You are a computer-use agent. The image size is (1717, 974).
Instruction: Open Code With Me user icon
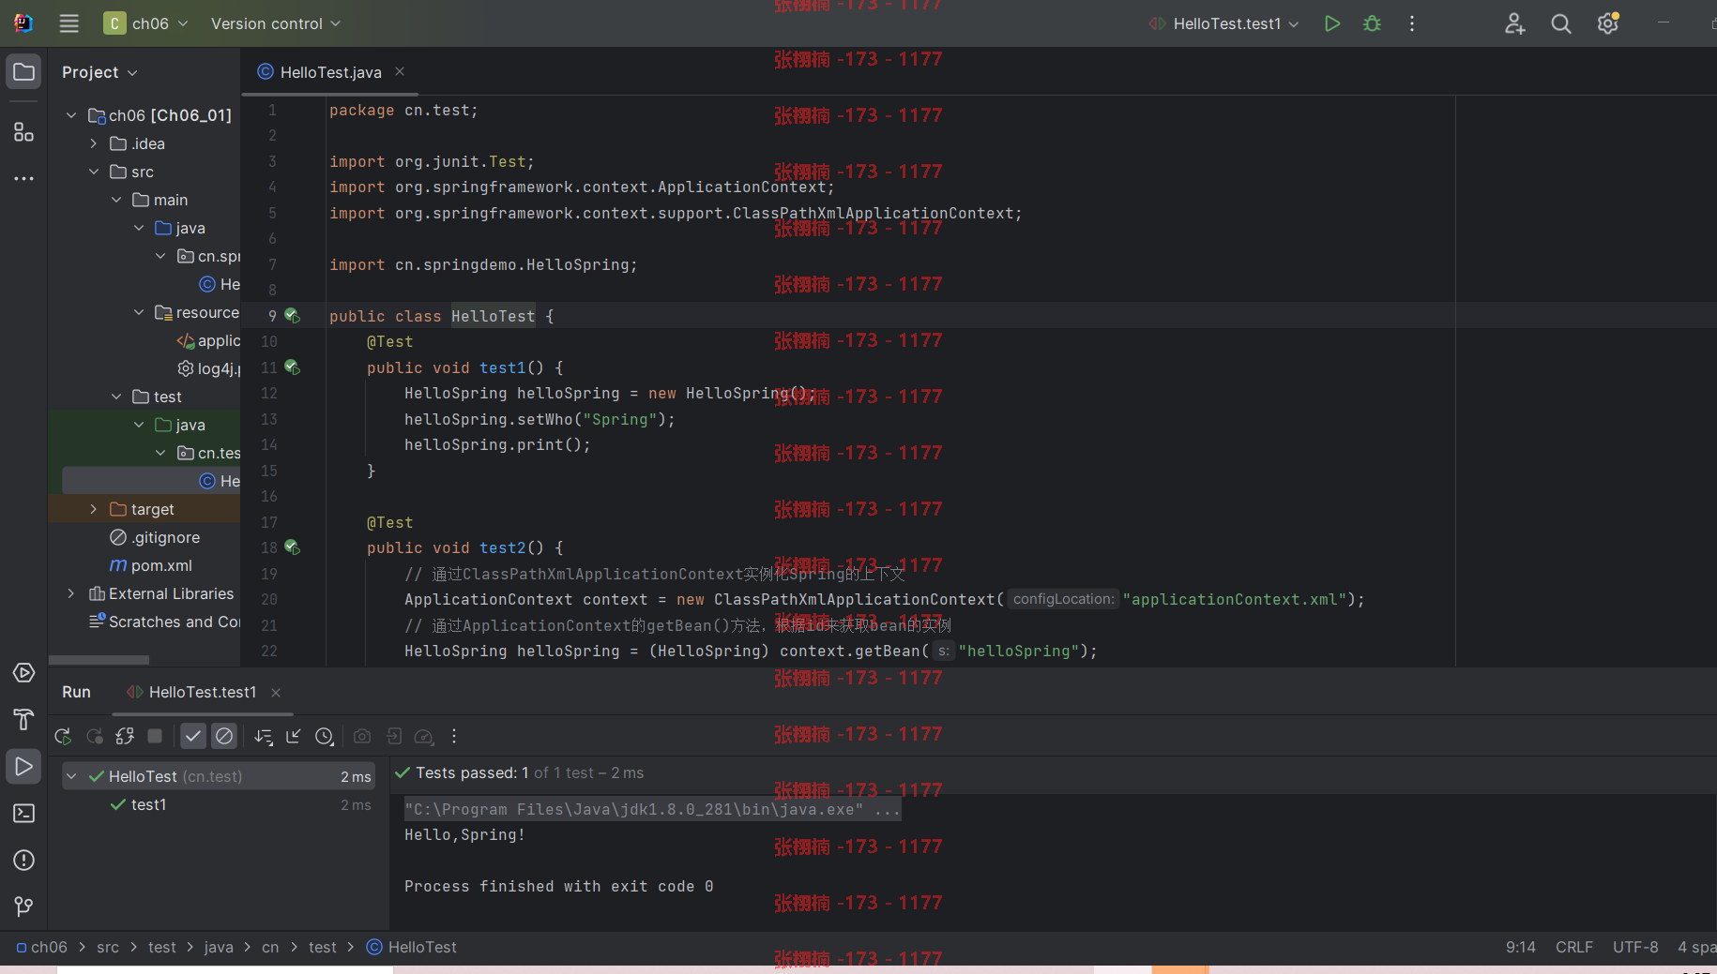pyautogui.click(x=1514, y=23)
